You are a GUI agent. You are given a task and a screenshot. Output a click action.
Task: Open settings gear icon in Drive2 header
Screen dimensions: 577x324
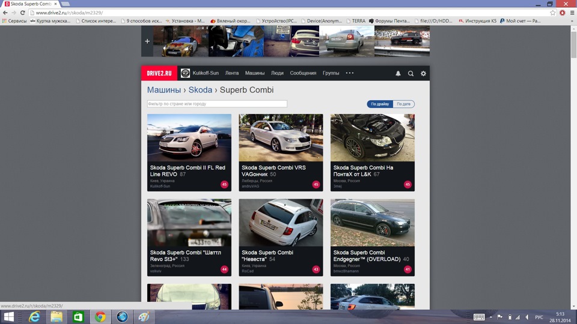tap(423, 73)
